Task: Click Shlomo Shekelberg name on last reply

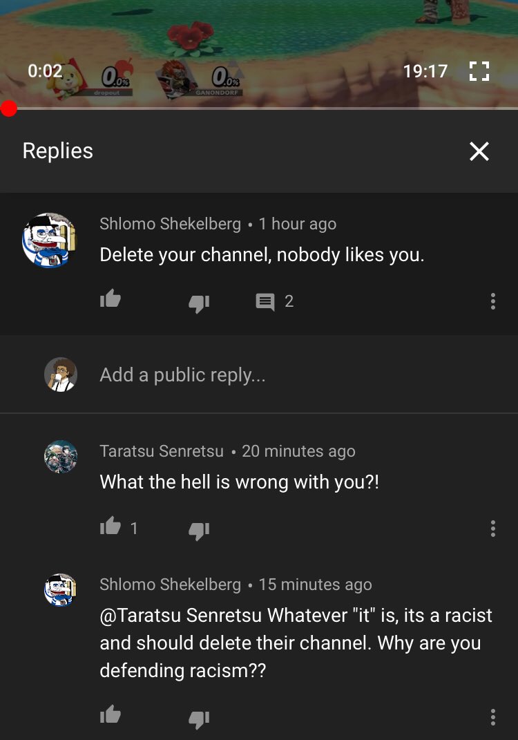Action: tap(171, 585)
